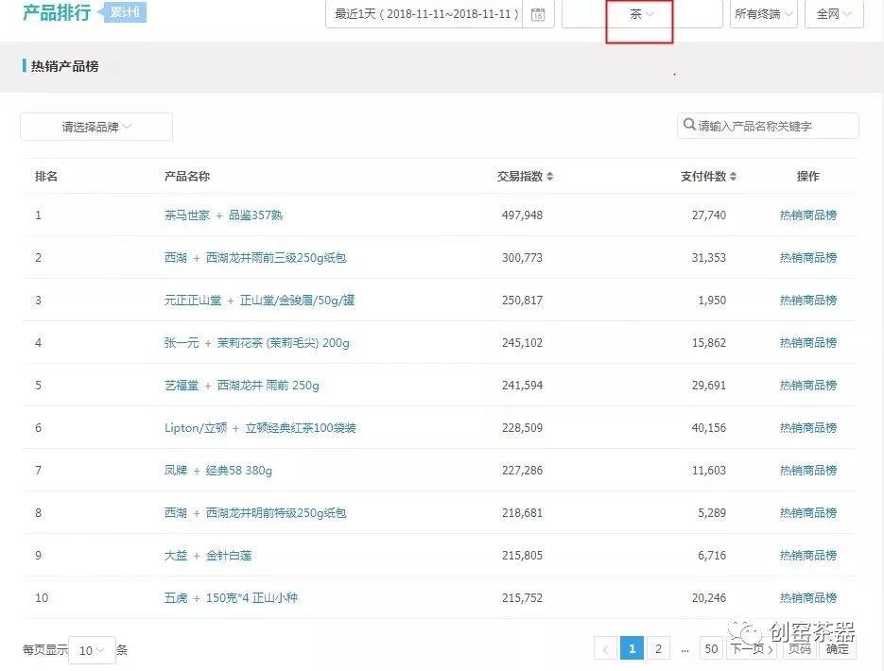
Task: Click the 下一页 next page button
Action: tap(752, 649)
